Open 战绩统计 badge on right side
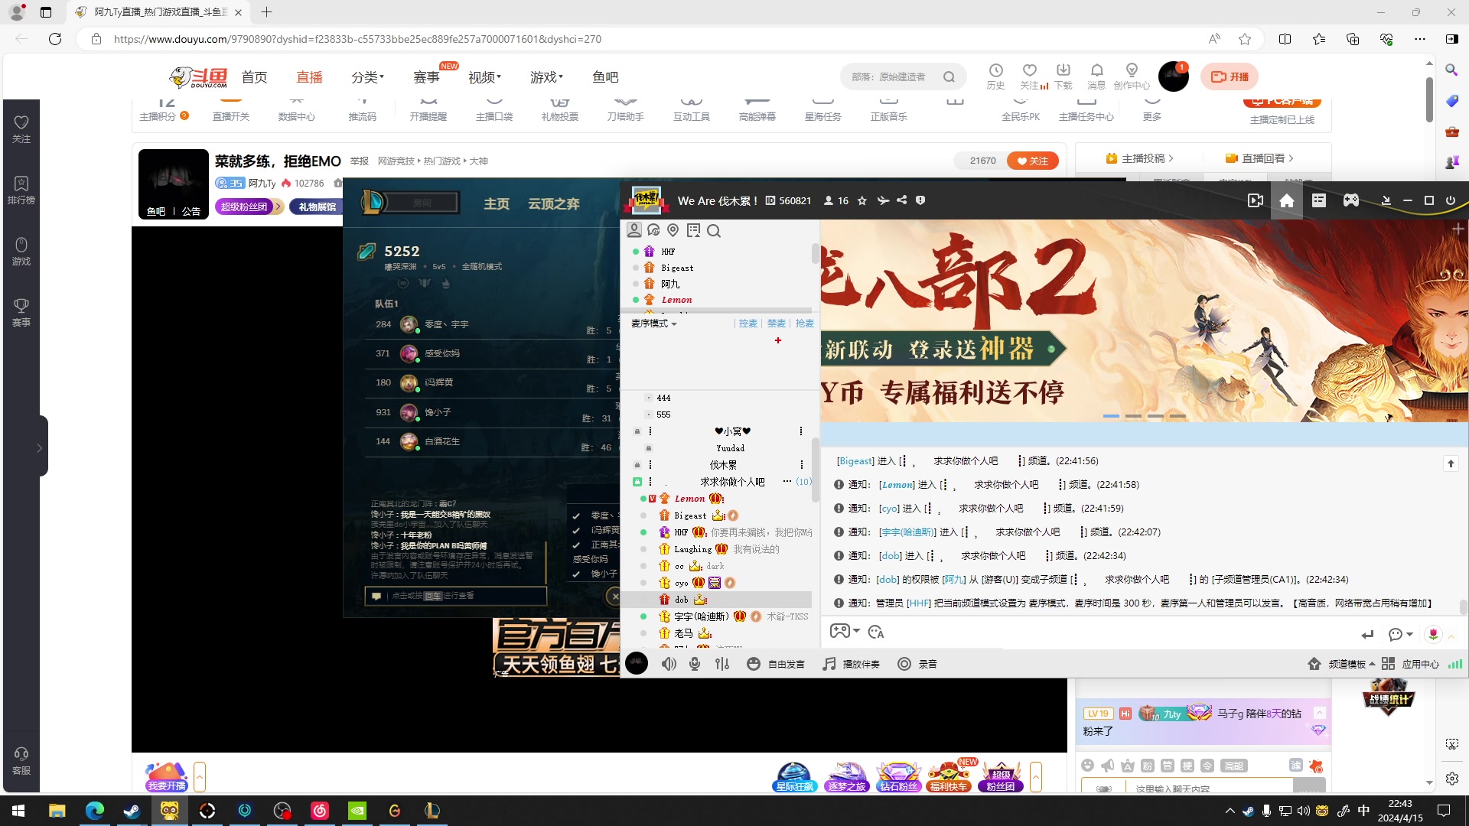Image resolution: width=1469 pixels, height=826 pixels. pos(1388,698)
